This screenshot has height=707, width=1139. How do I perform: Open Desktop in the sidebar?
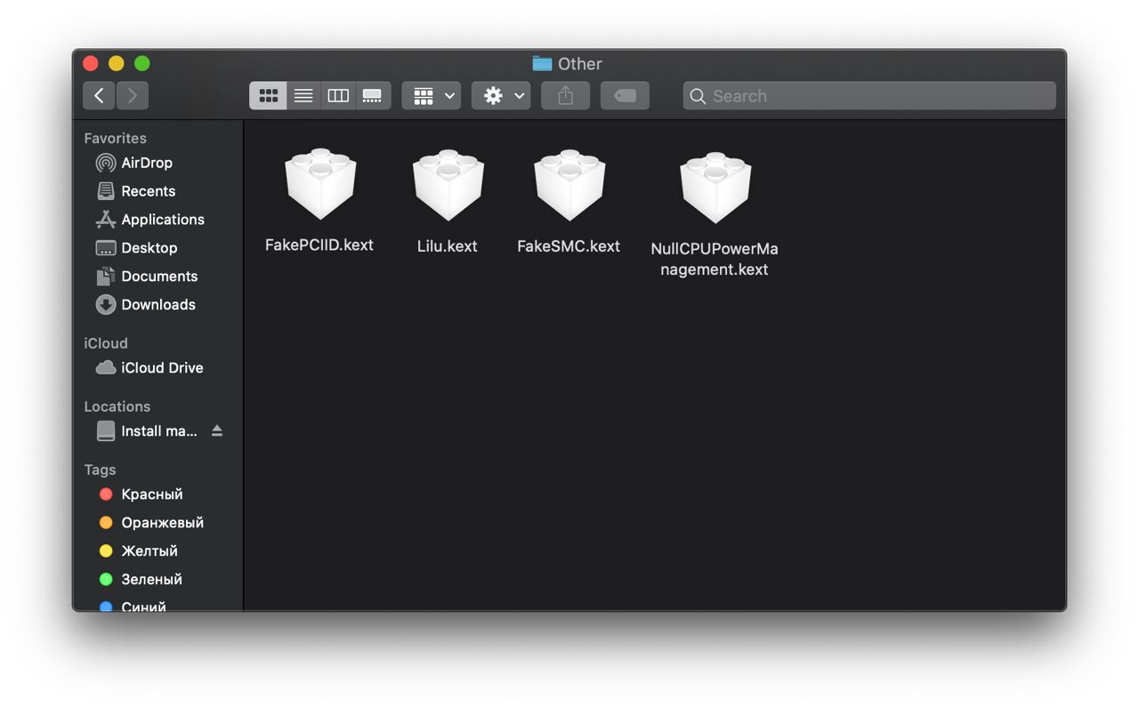coord(149,248)
